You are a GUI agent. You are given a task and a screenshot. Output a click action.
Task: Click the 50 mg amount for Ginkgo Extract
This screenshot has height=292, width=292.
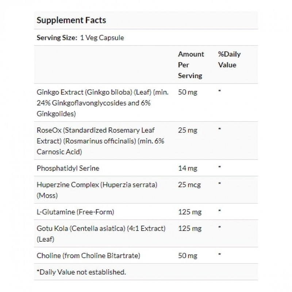(187, 92)
